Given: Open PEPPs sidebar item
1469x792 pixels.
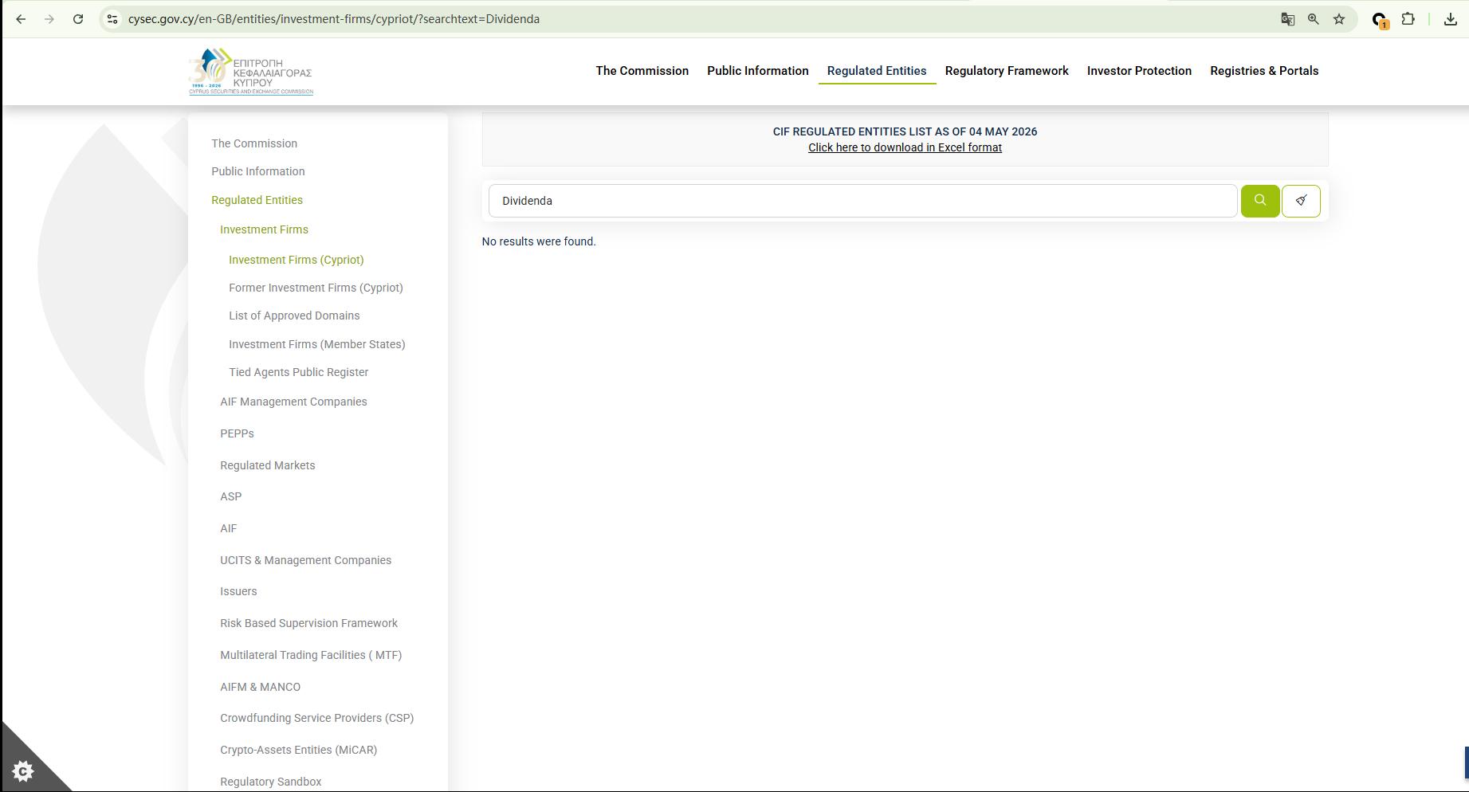Looking at the screenshot, I should (x=237, y=433).
